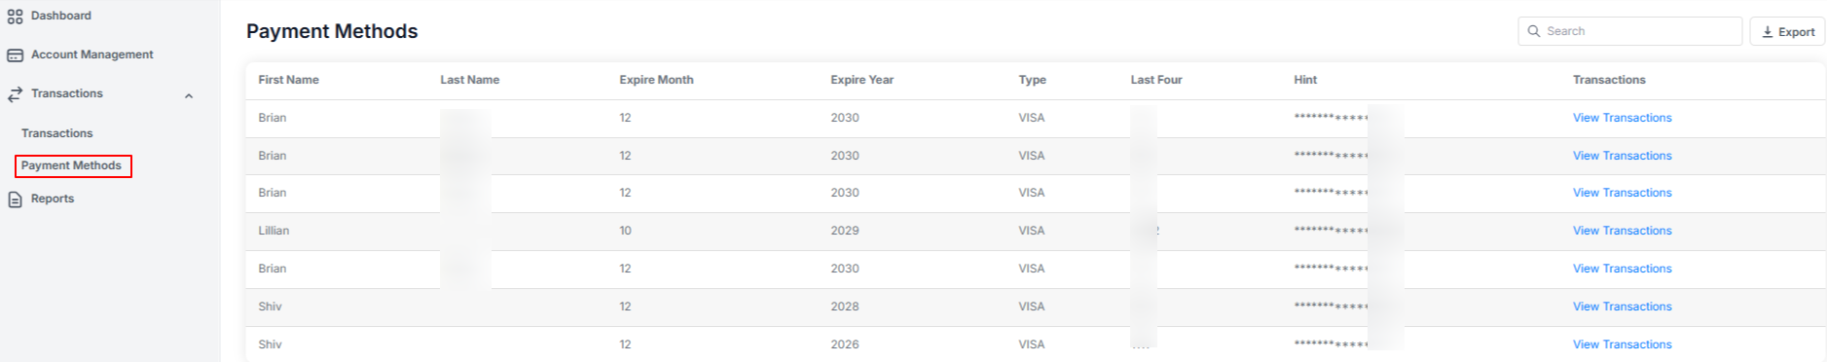View Transactions for Shiv's 2026 card
Screen dimensions: 1827x362
(1622, 344)
